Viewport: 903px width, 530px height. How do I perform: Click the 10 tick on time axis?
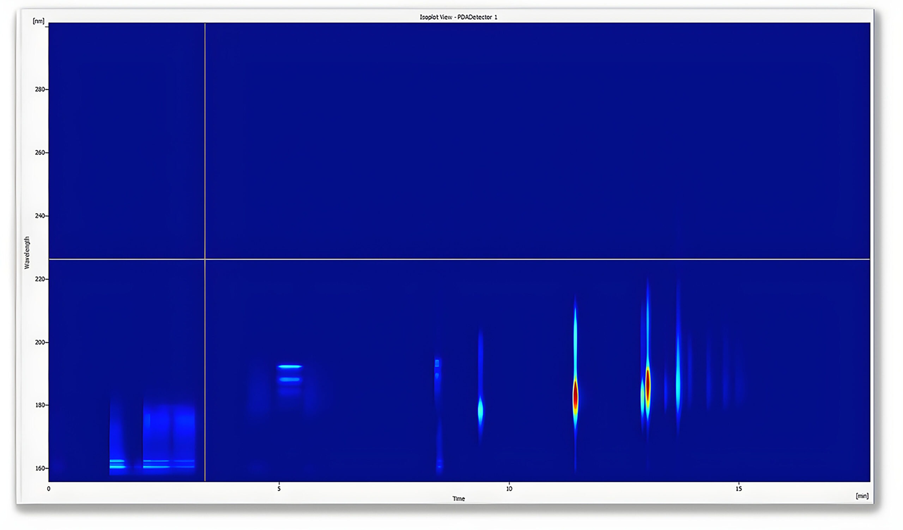509,489
